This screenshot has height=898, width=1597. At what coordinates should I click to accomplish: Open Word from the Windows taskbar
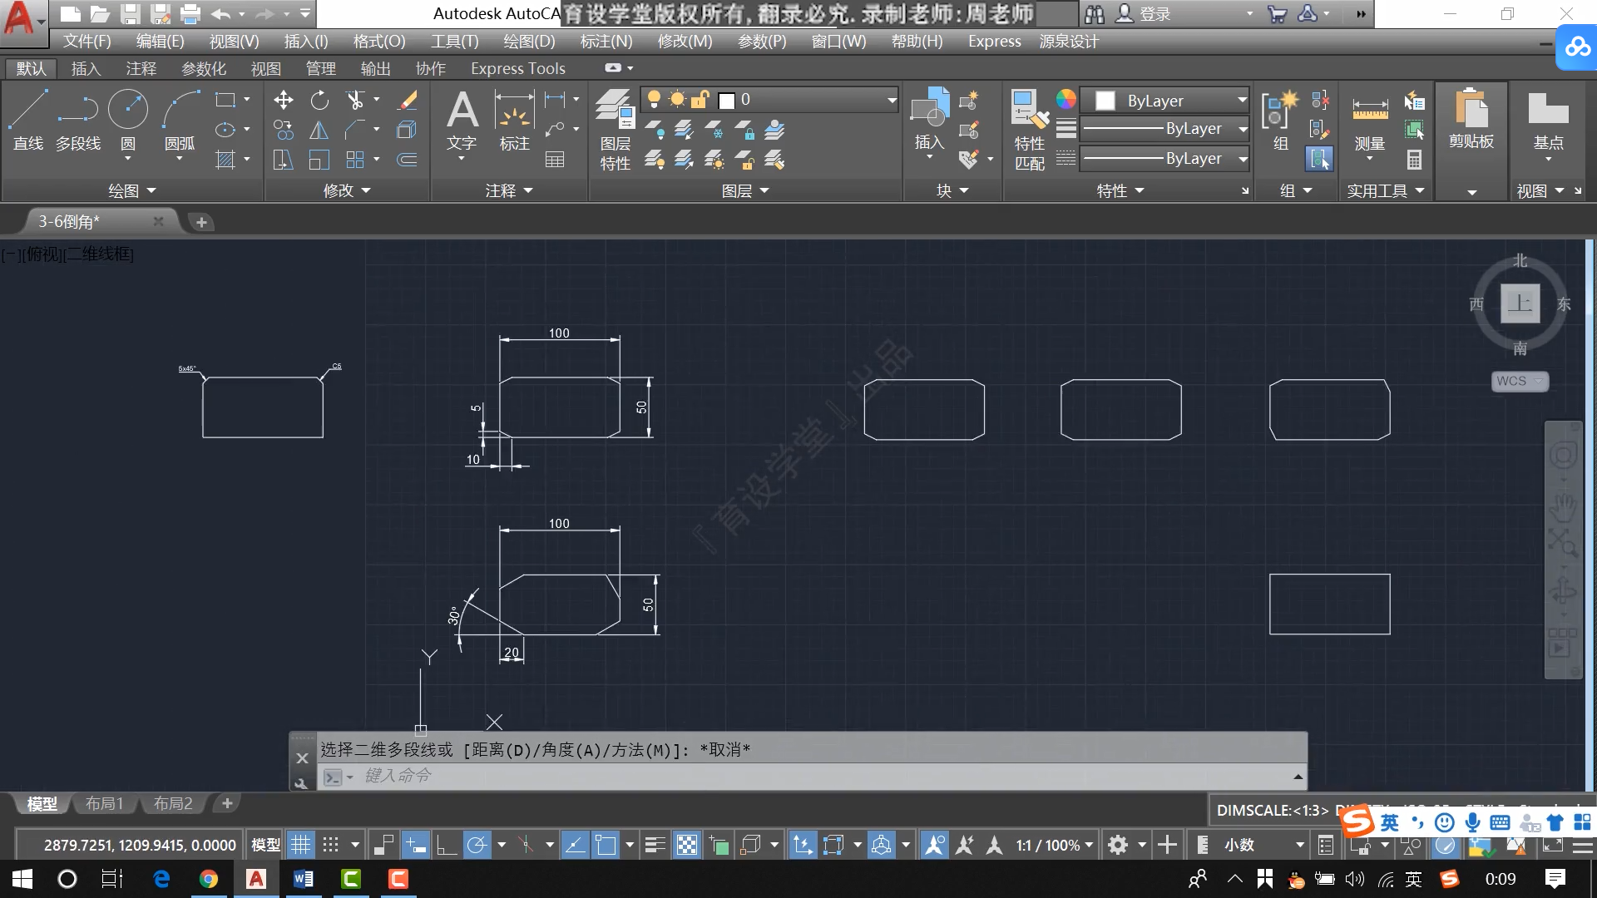click(304, 879)
